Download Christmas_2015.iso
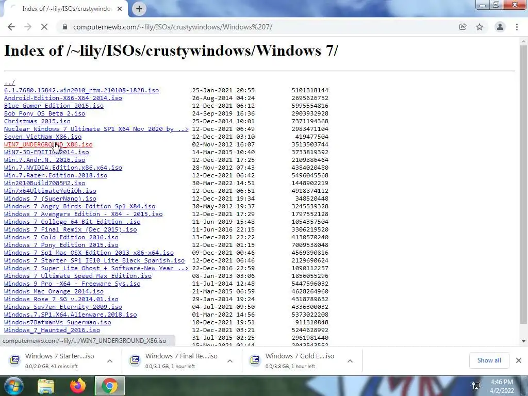 pos(37,121)
